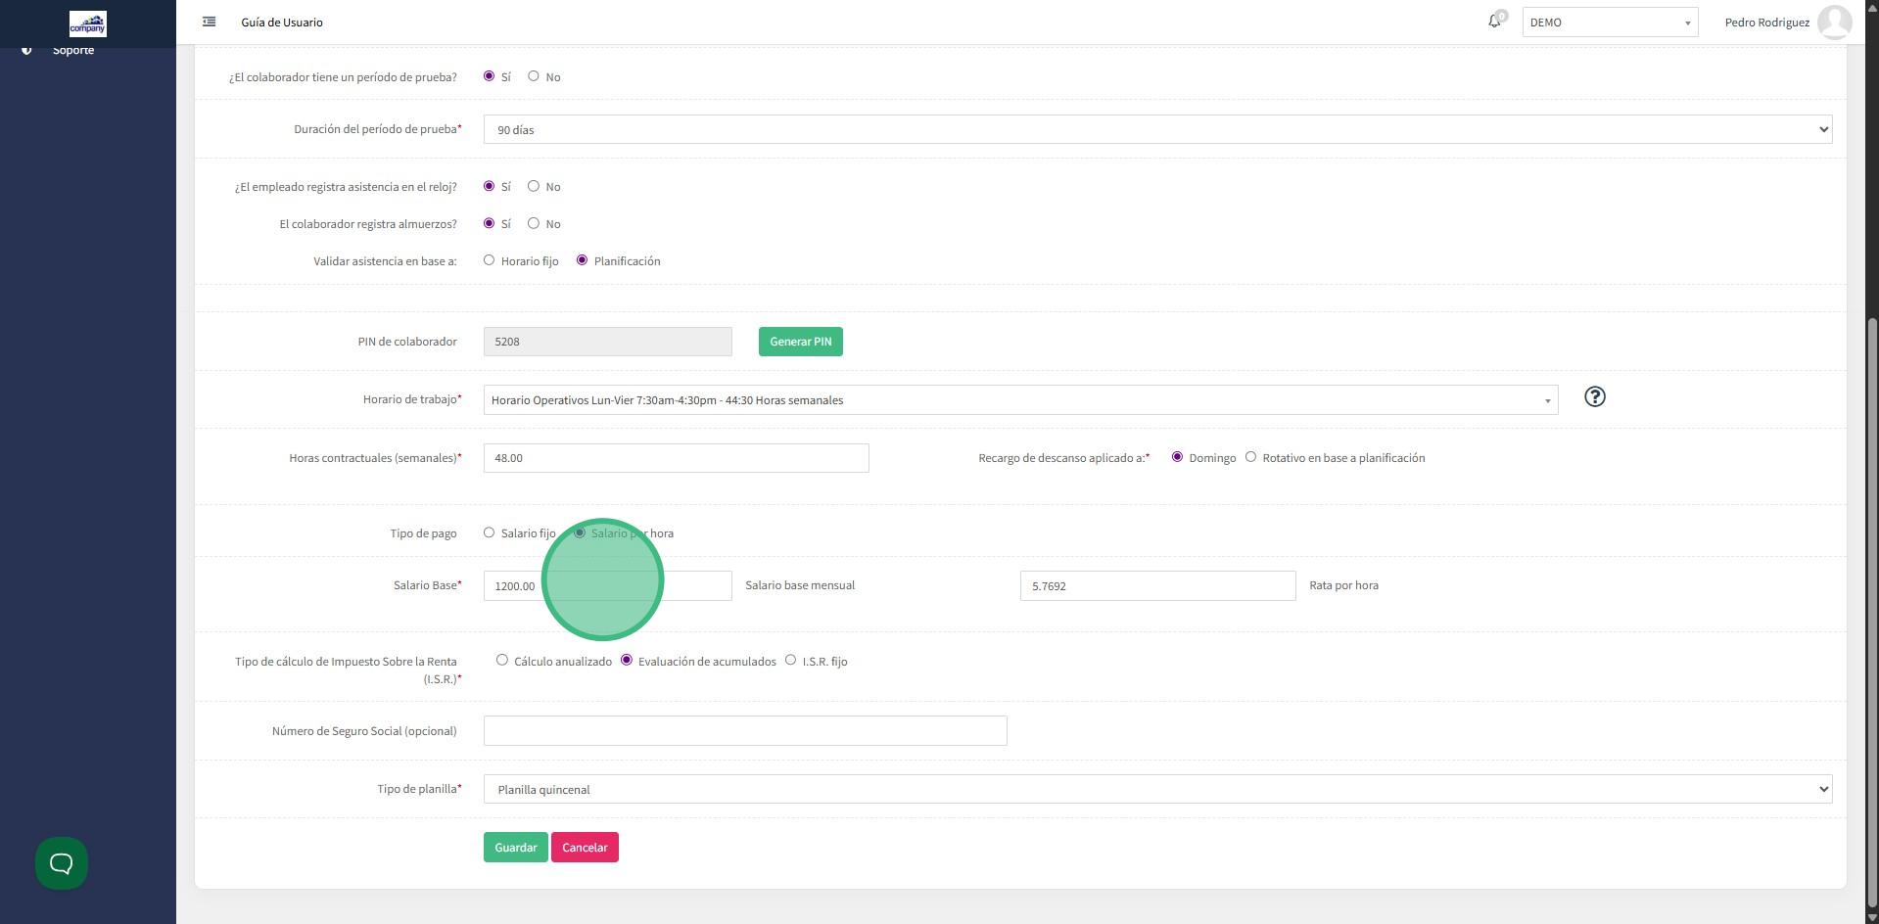
Task: Expand the Horario de trabajo dropdown
Action: tap(1019, 400)
